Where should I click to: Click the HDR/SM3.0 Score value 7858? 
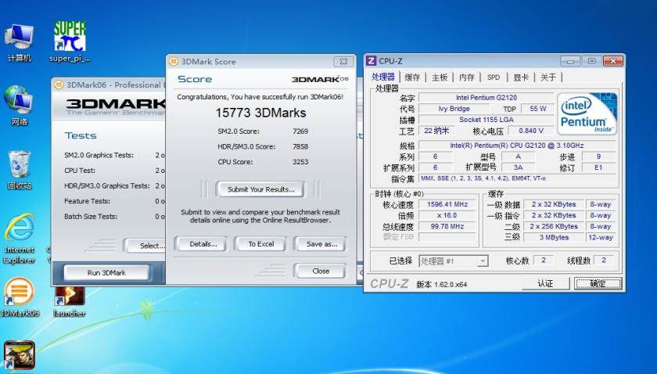click(x=300, y=146)
